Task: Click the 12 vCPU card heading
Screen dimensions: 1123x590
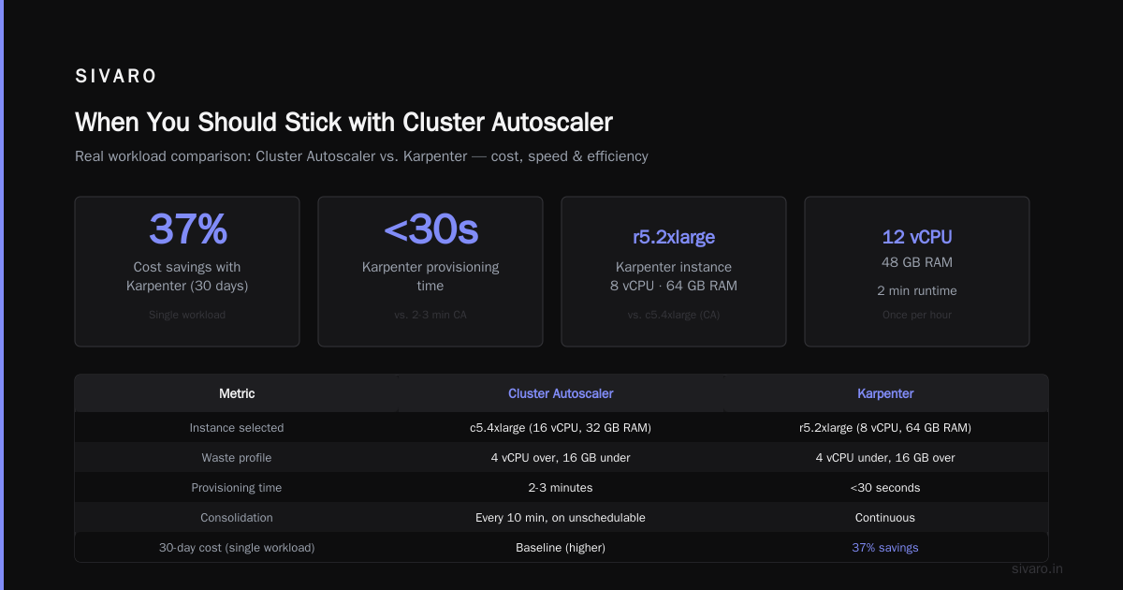Action: (917, 237)
